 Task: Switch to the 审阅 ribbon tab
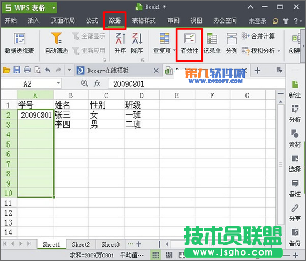point(173,20)
